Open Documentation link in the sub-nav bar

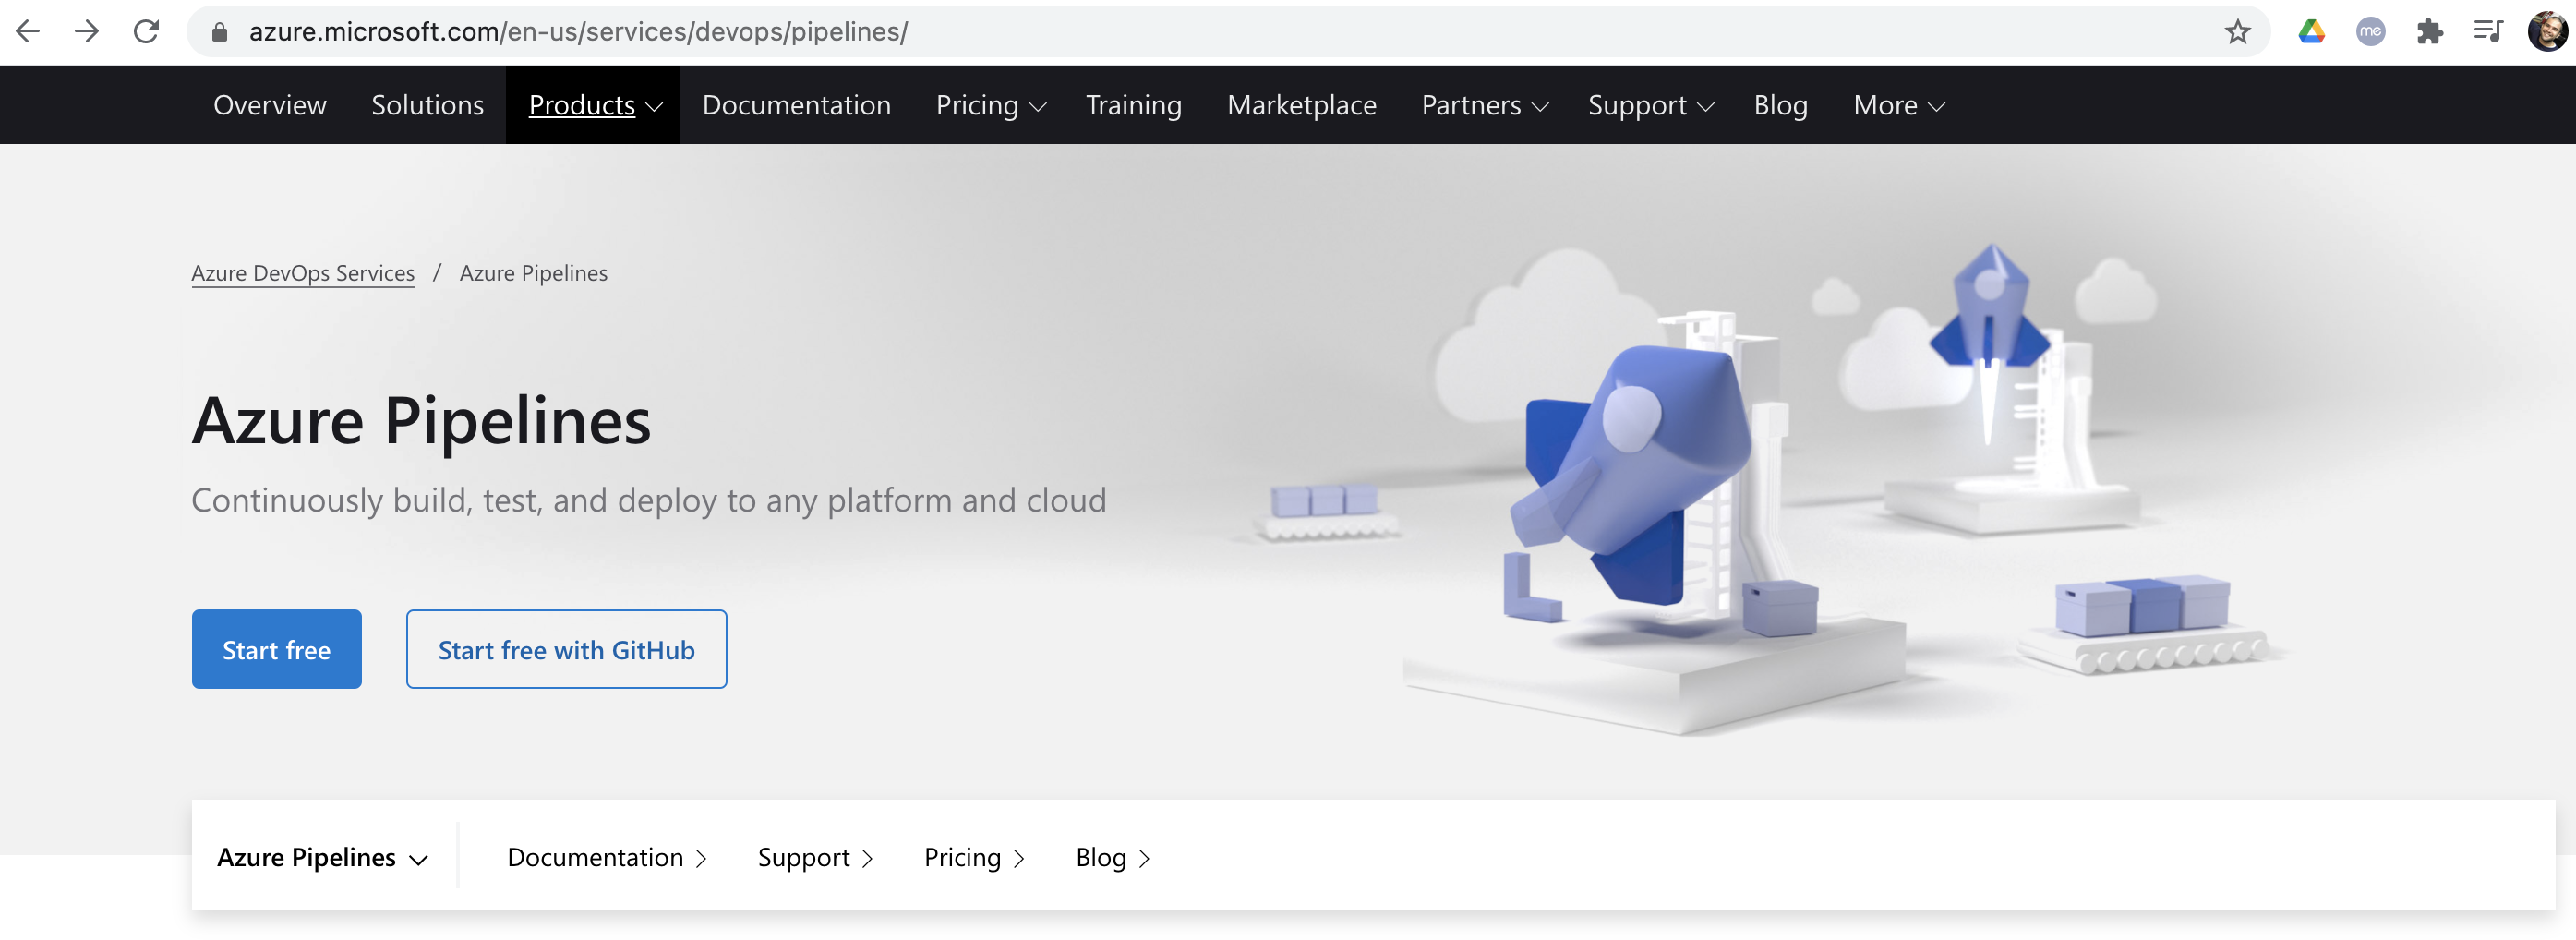coord(606,858)
